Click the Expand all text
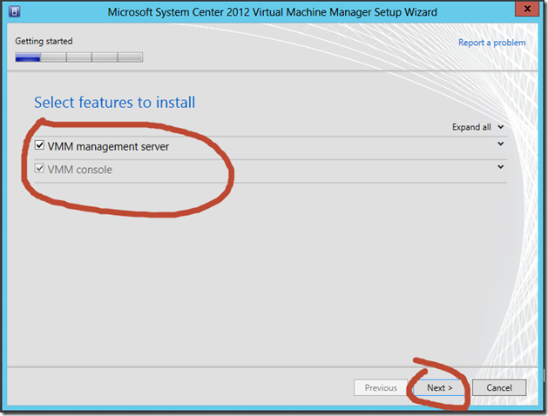The image size is (548, 416). tap(471, 127)
